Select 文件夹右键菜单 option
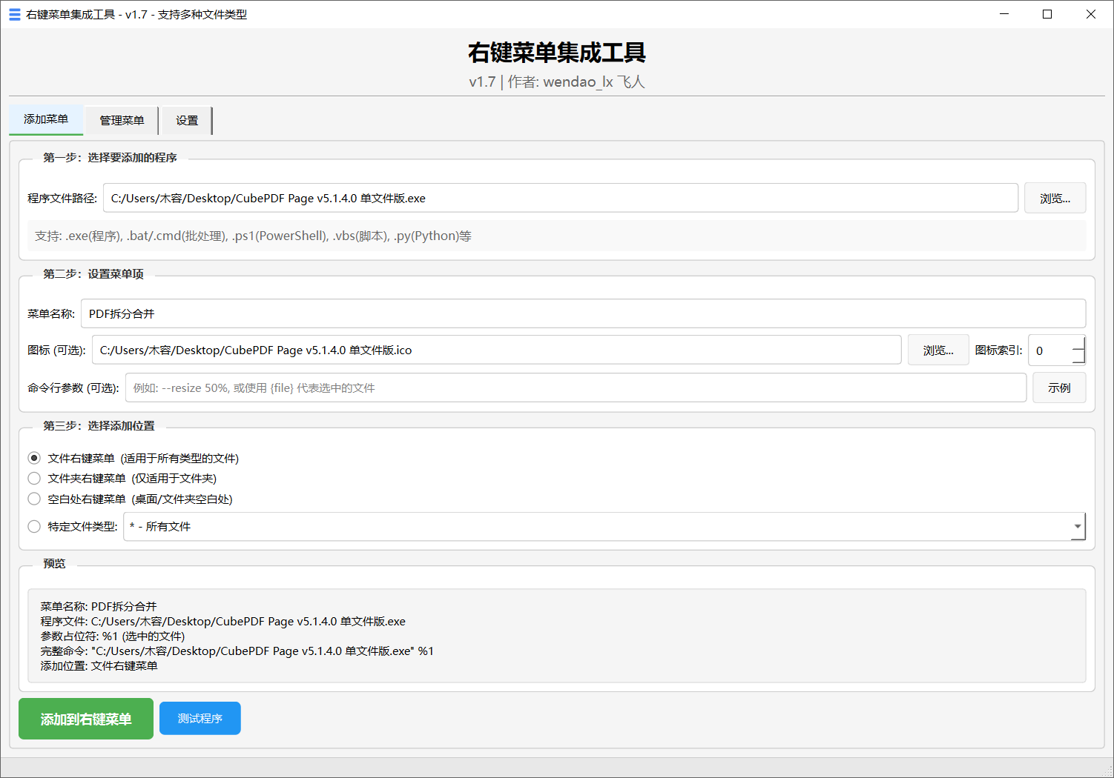Viewport: 1114px width, 778px height. click(34, 478)
